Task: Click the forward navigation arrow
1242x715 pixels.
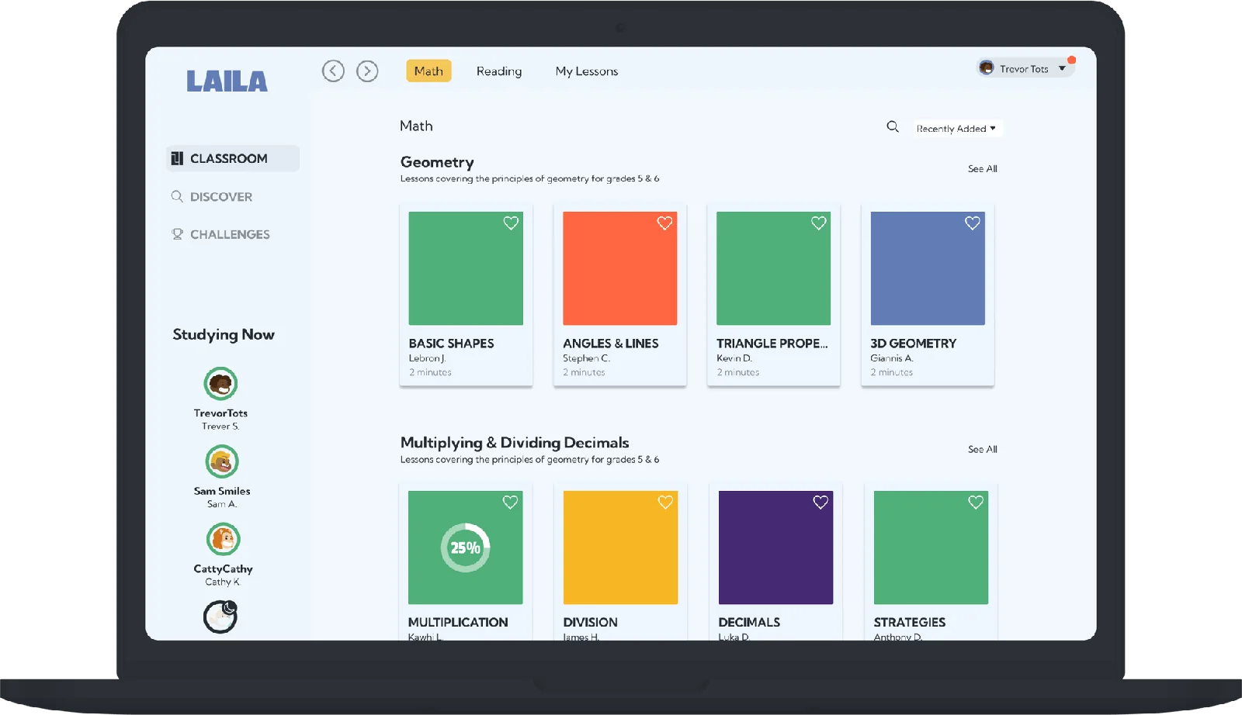Action: coord(367,71)
